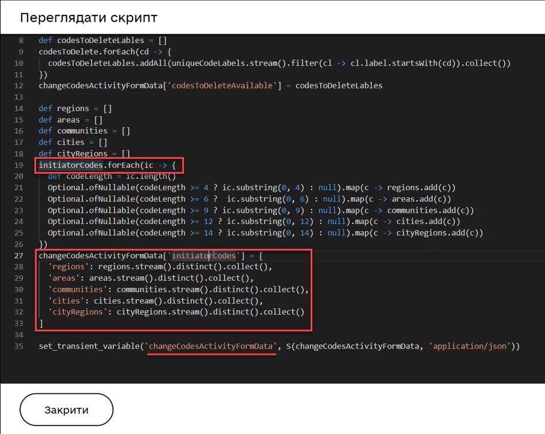
Task: Click 'initiatorCodes' string on line 27
Action: coord(203,256)
